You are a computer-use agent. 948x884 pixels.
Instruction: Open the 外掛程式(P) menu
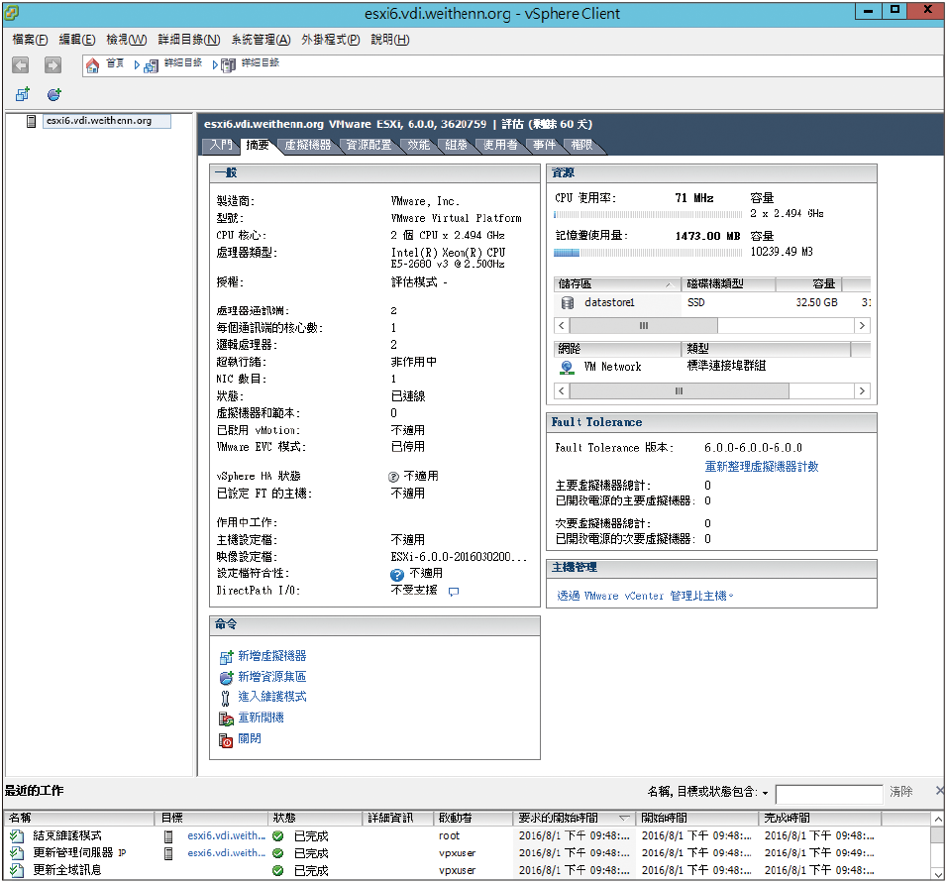point(331,40)
